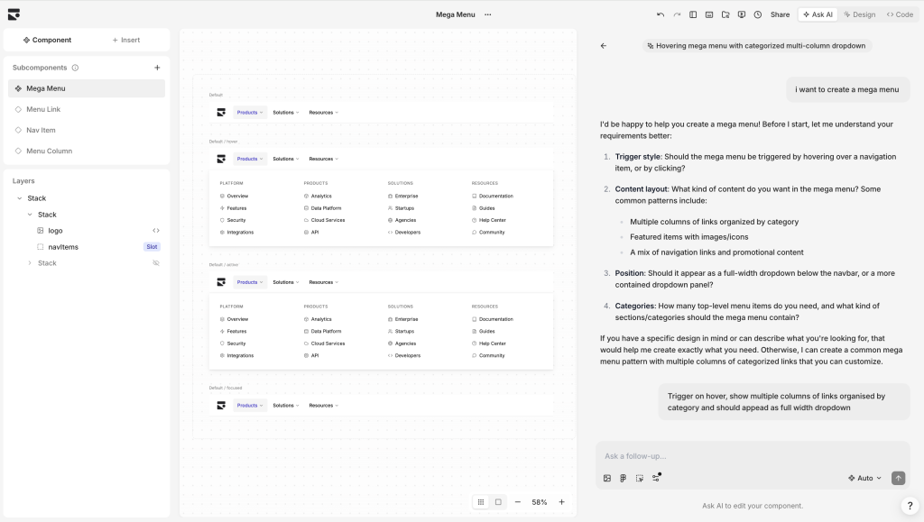The width and height of the screenshot is (924, 522).
Task: Show the hidden Stack layer
Action: tap(156, 263)
